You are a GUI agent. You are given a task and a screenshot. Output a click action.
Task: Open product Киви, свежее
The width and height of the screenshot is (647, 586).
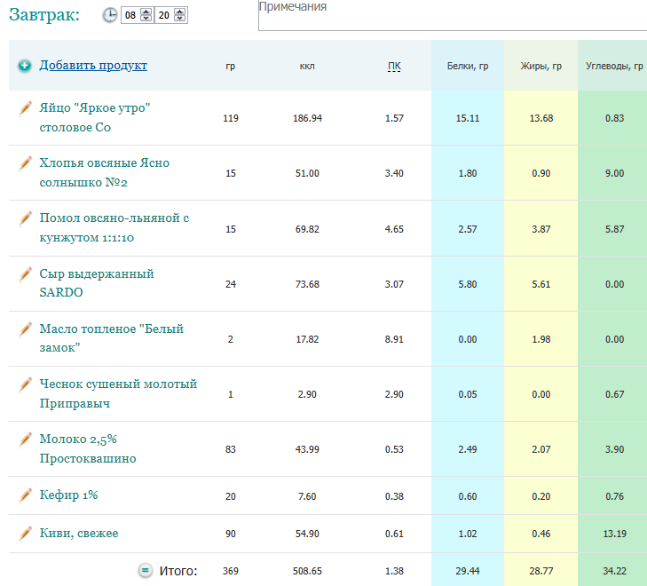click(79, 534)
